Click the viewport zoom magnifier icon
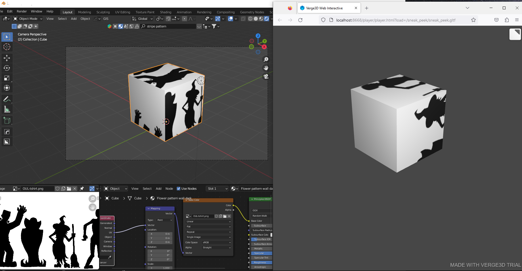This screenshot has height=271, width=522. [x=266, y=59]
